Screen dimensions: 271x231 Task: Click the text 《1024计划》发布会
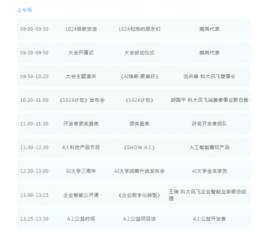82,100
